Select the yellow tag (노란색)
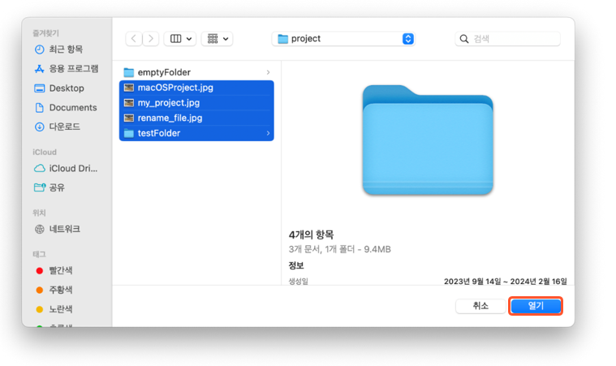 click(54, 309)
